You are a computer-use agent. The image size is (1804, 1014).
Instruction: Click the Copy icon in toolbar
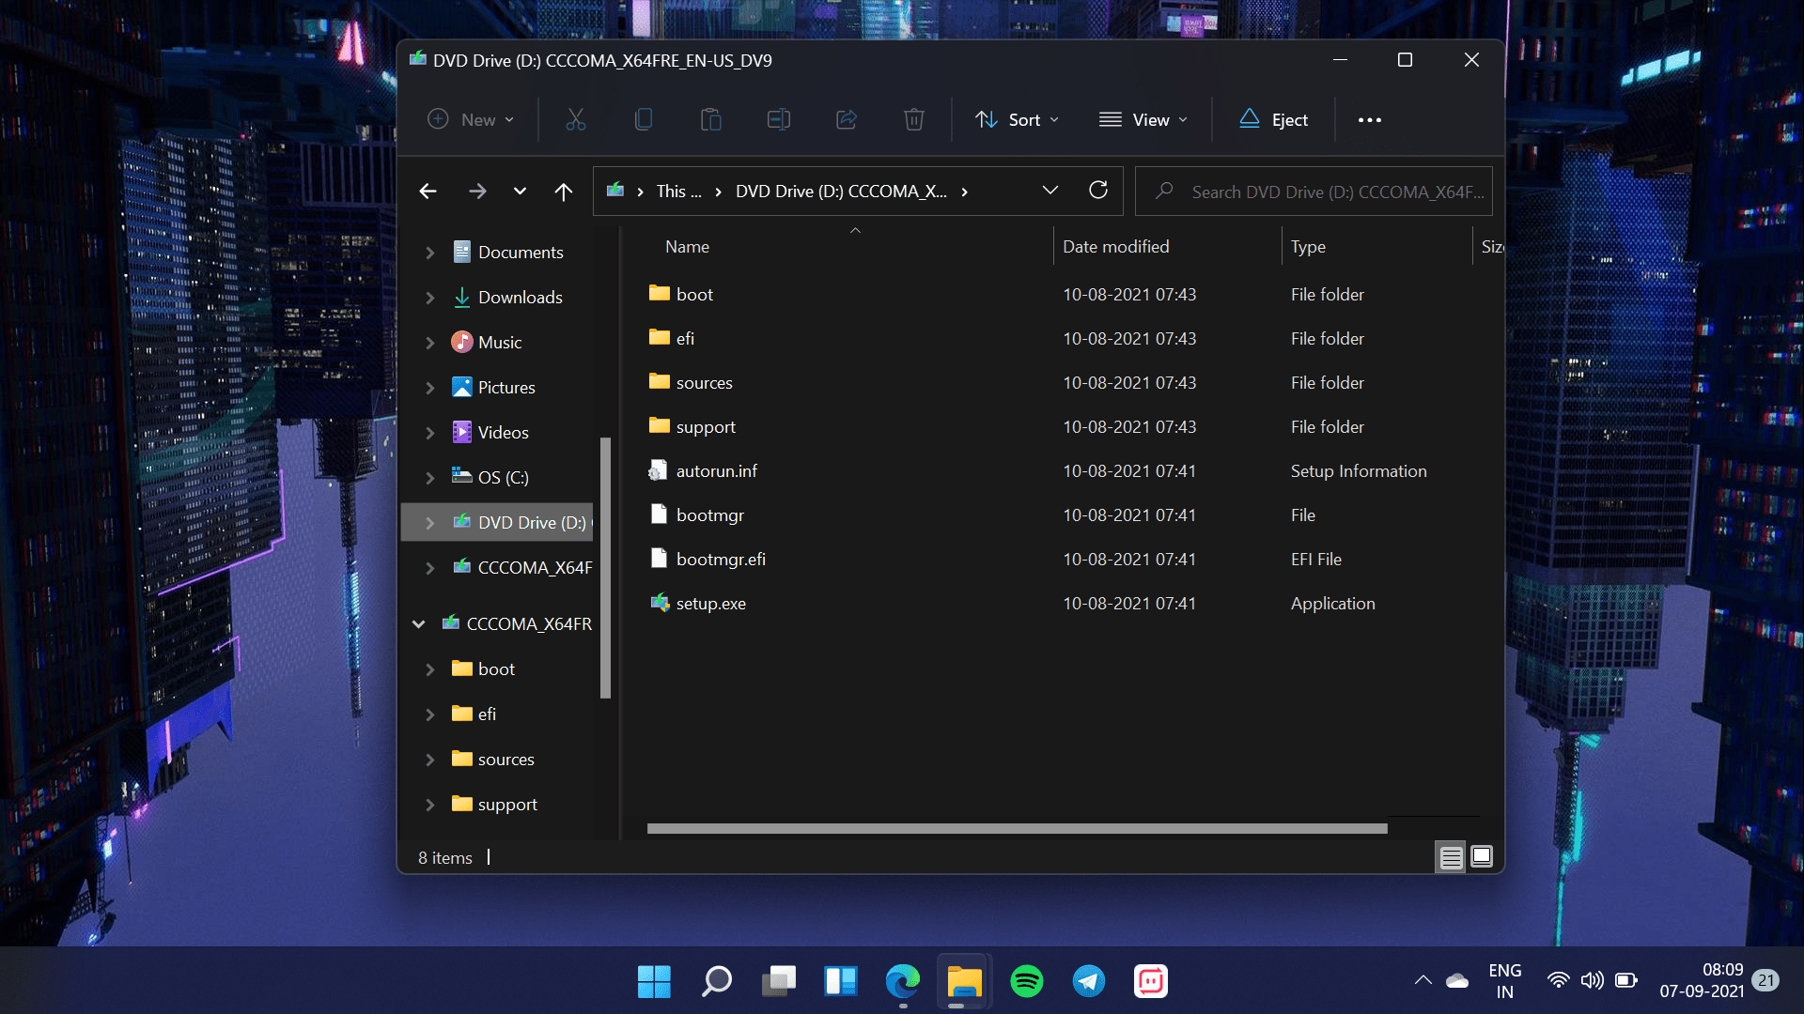(x=644, y=120)
